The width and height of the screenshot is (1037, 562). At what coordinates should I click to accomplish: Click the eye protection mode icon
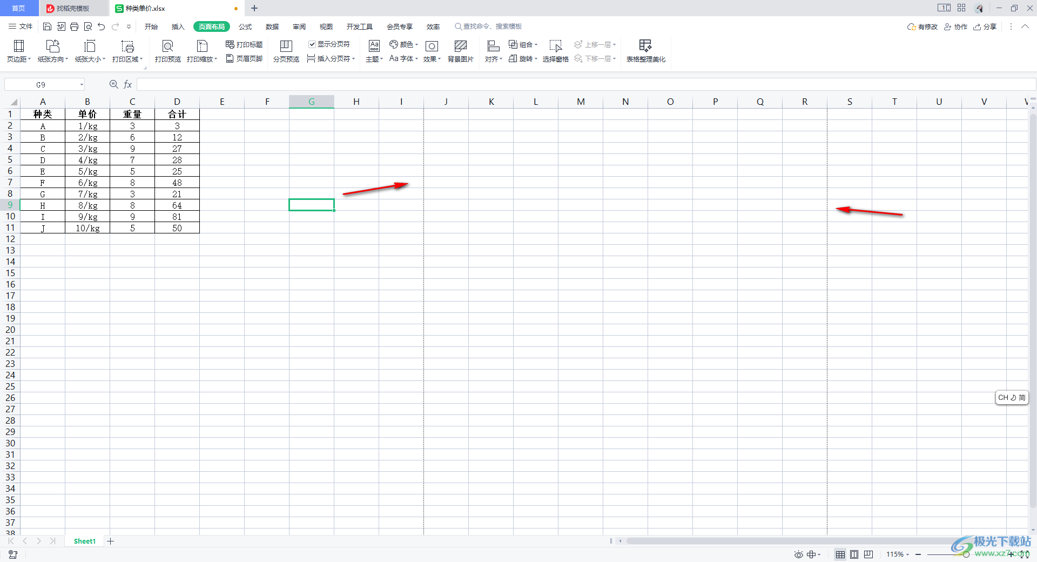798,554
